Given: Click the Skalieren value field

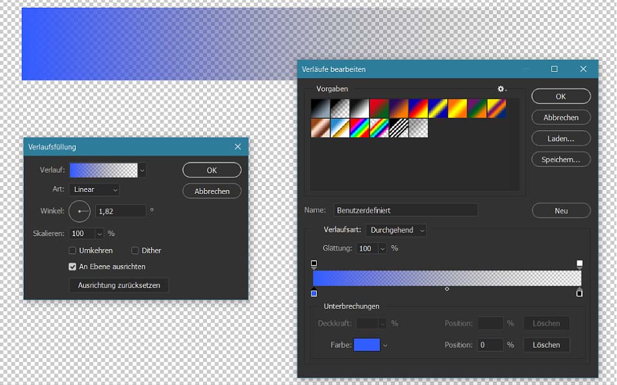Looking at the screenshot, I should coord(82,234).
